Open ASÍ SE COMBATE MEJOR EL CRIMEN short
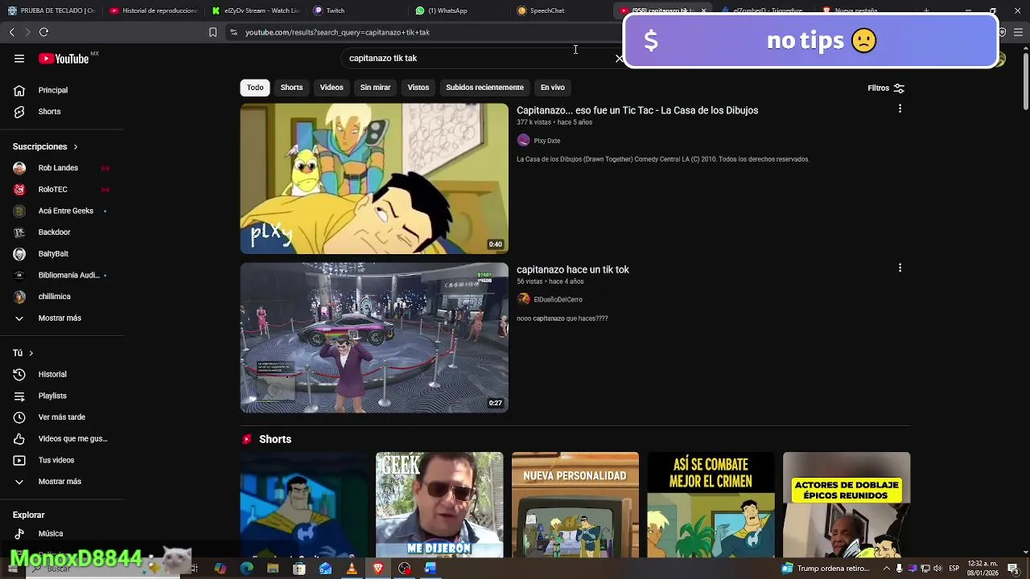The height and width of the screenshot is (579, 1030). pyautogui.click(x=711, y=505)
